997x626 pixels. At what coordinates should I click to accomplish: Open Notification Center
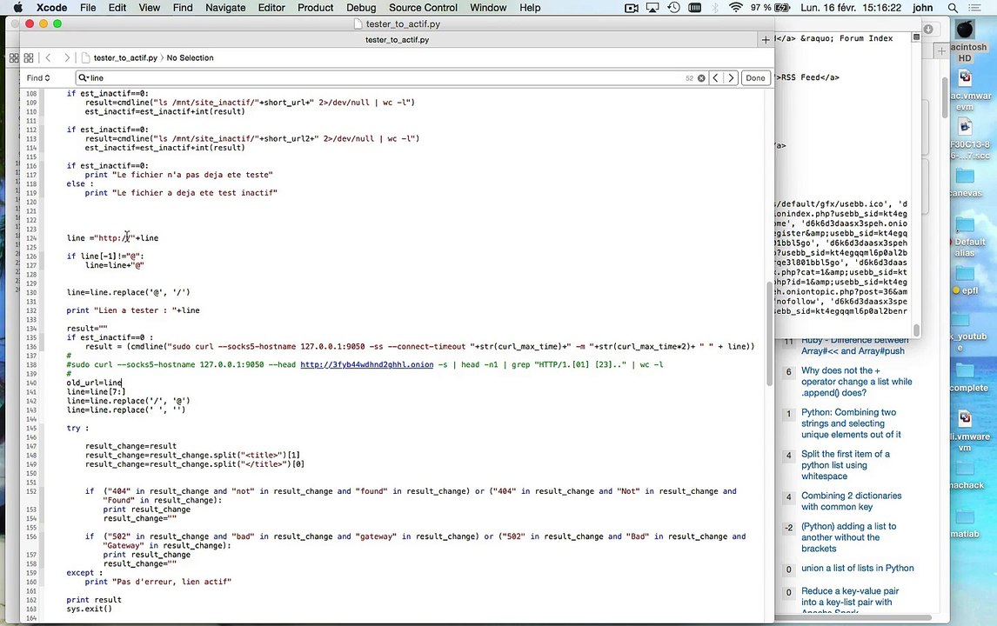click(x=974, y=8)
